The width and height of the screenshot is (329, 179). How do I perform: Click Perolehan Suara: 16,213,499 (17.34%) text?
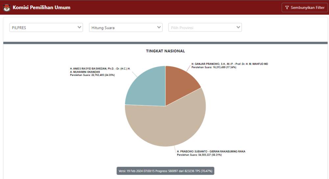[214, 67]
